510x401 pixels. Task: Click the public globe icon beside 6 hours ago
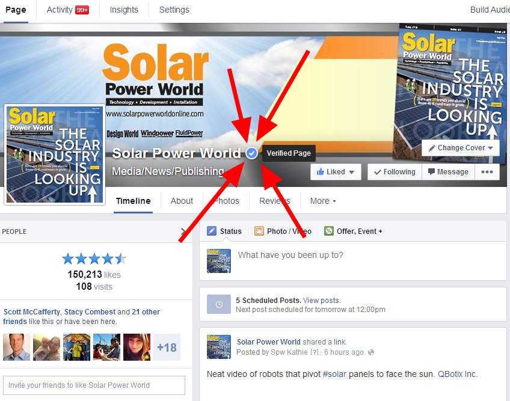click(x=371, y=352)
